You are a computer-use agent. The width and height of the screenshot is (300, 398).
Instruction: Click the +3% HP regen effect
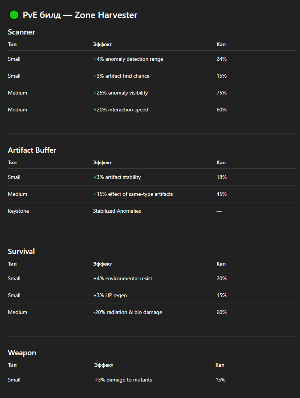click(x=110, y=295)
